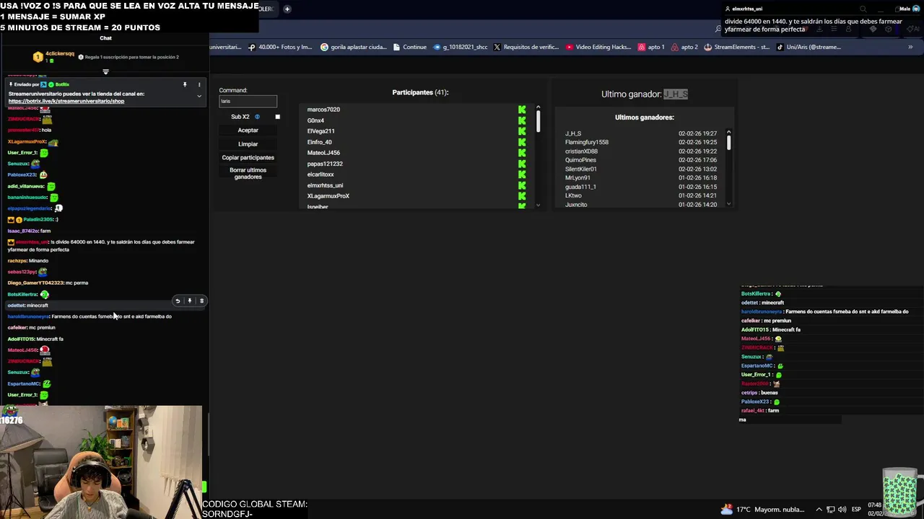Open the 40.000+ Fotos bookmark
The image size is (924, 519).
pyautogui.click(x=280, y=47)
